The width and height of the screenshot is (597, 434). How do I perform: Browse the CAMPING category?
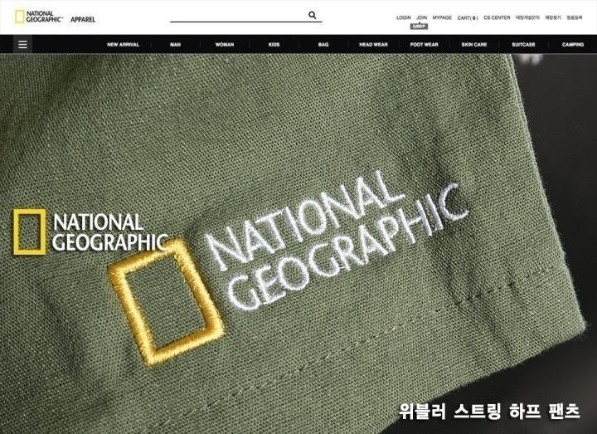(572, 45)
